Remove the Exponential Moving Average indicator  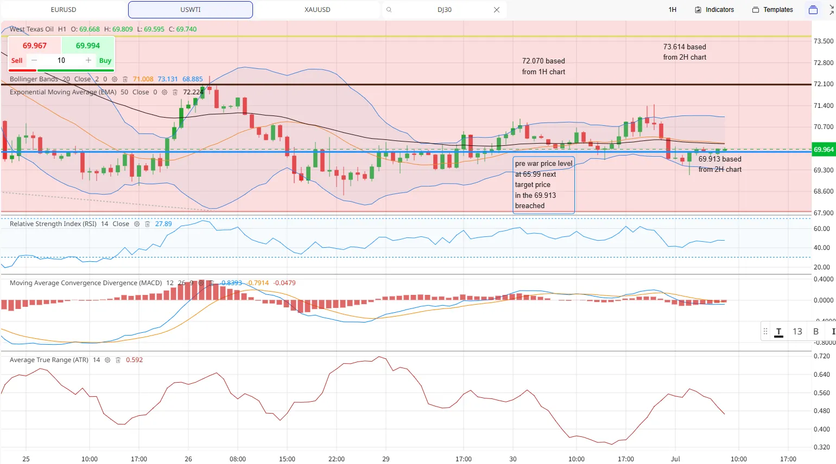(x=175, y=92)
